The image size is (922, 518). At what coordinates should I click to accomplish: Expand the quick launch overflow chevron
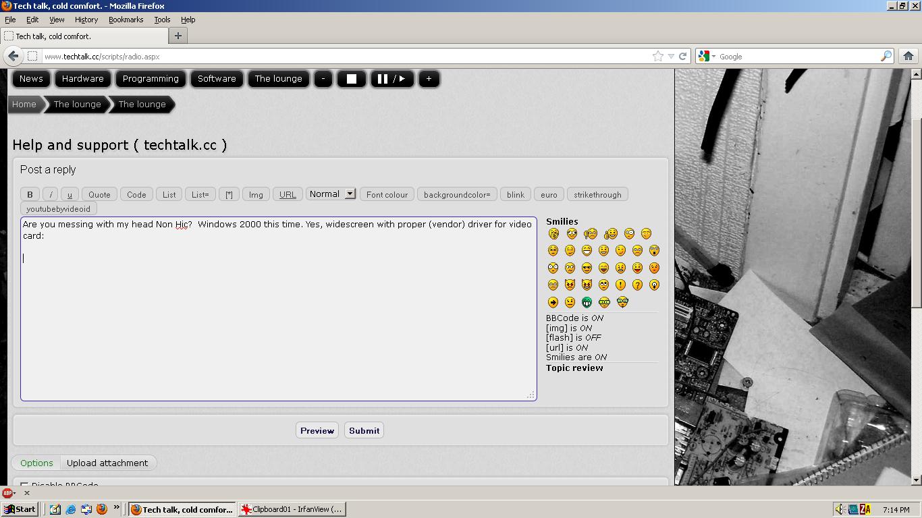tap(117, 508)
